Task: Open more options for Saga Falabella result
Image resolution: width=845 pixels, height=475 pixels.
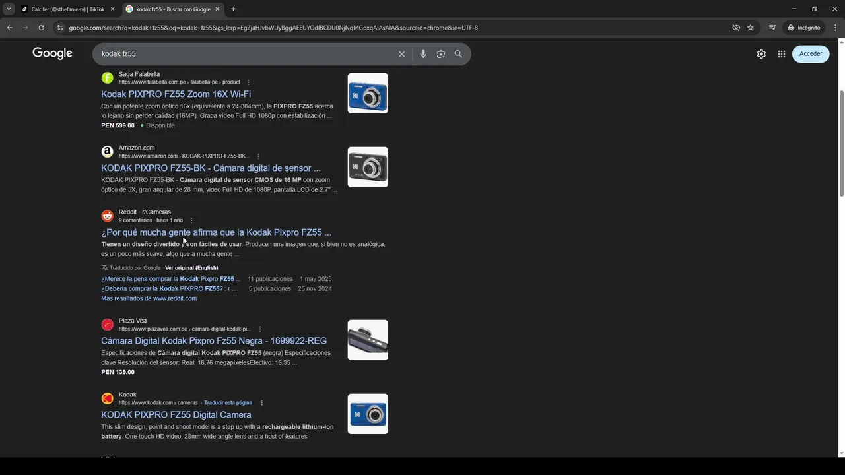Action: tap(249, 82)
